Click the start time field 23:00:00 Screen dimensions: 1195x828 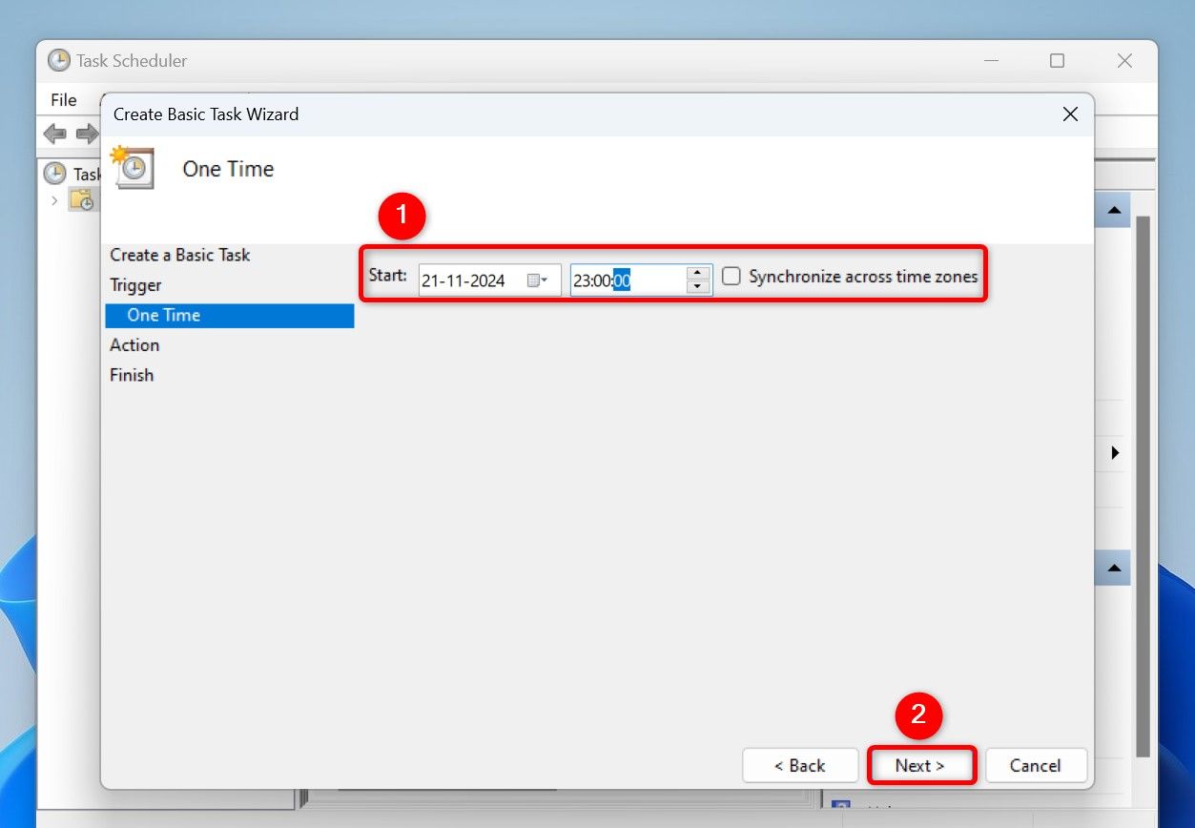641,279
